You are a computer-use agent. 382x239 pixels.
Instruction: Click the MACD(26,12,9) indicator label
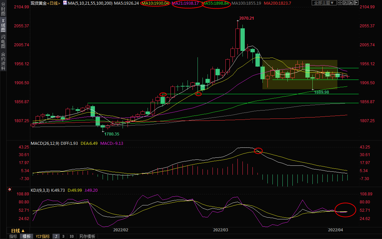click(45, 143)
